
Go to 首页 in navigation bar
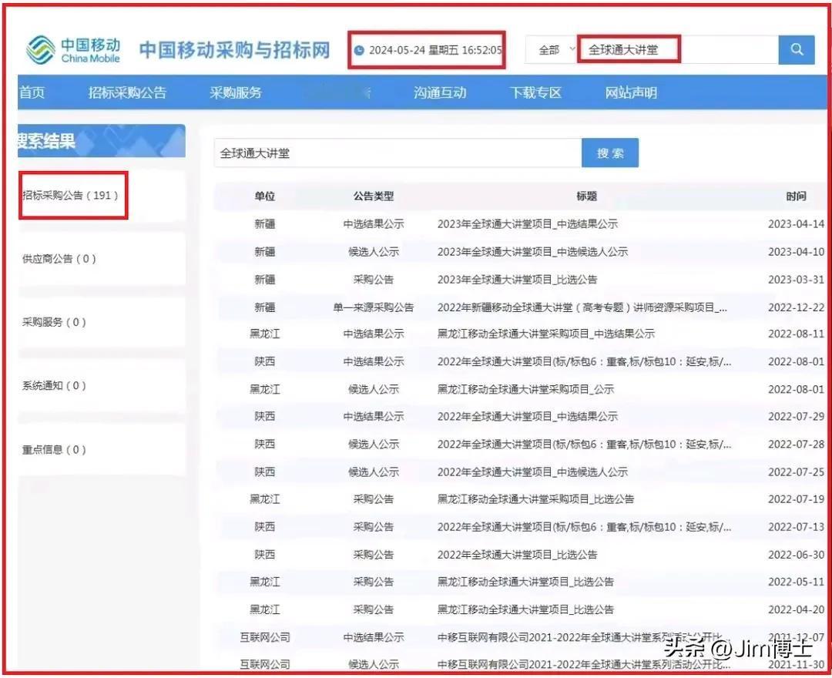(32, 93)
